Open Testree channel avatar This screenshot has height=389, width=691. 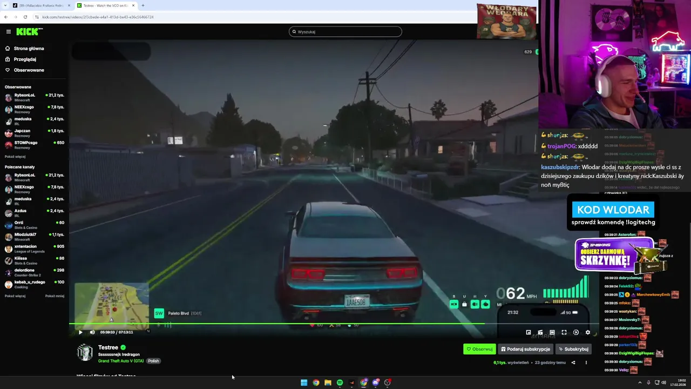(x=85, y=352)
